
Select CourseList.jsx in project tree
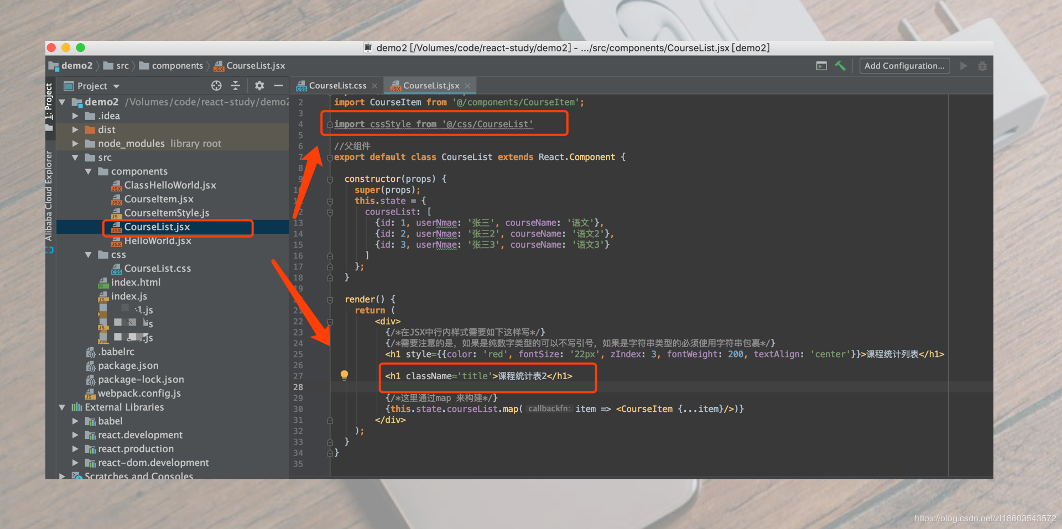click(x=157, y=227)
